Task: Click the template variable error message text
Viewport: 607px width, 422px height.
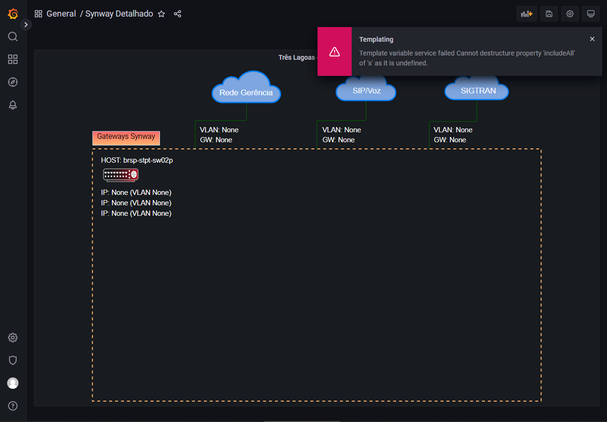Action: (x=467, y=58)
